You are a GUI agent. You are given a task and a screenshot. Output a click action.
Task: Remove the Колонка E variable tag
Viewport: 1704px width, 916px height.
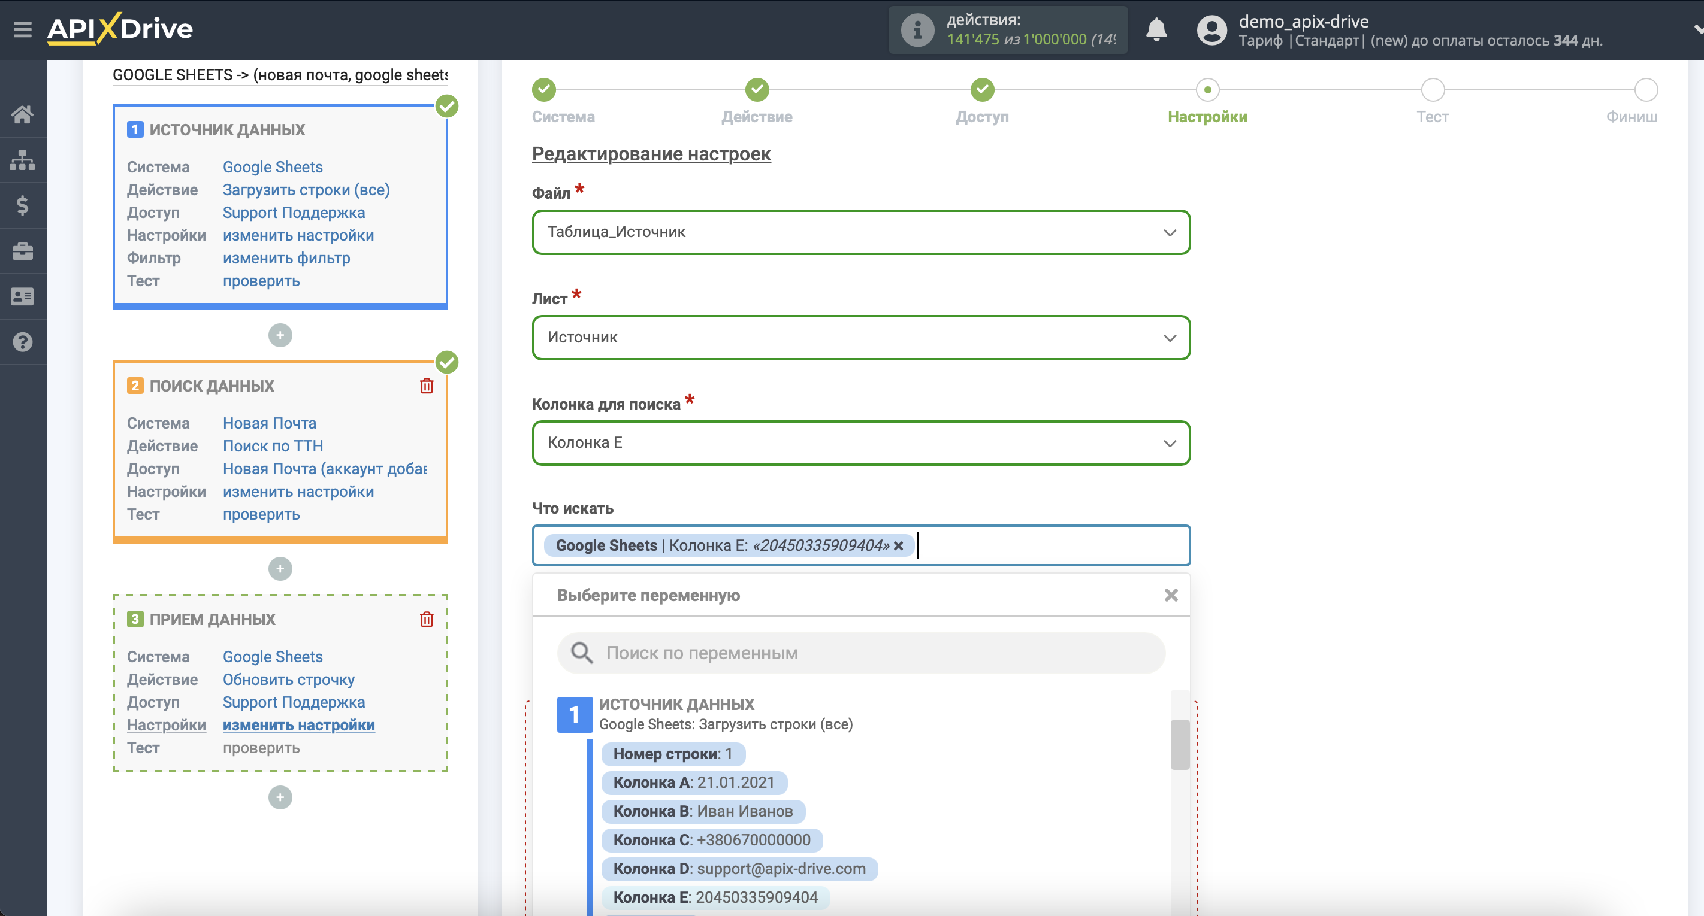(x=898, y=546)
